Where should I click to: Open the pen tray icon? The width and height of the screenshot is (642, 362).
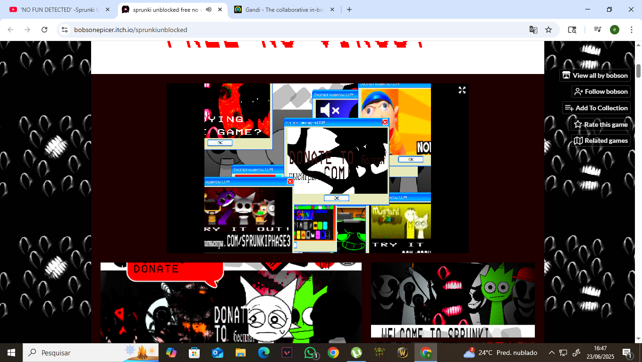point(576,353)
